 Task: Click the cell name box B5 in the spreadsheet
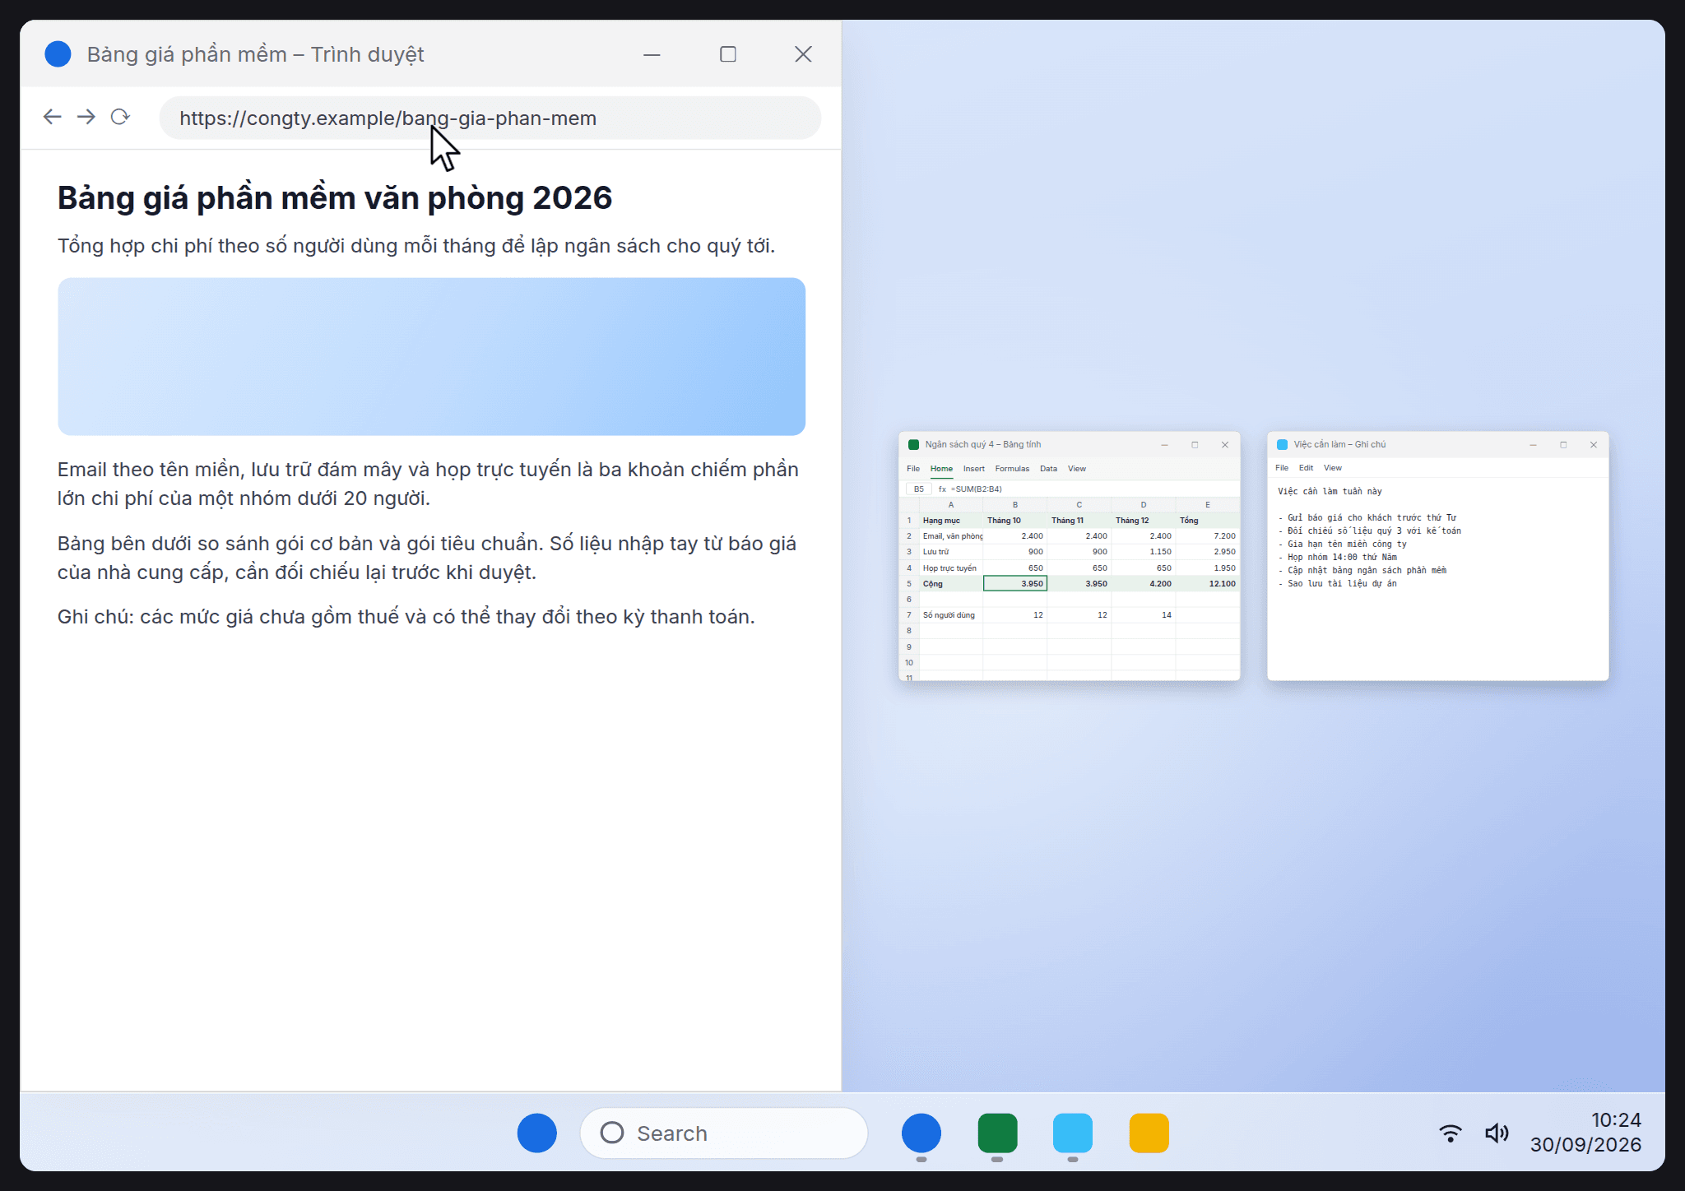pos(919,489)
